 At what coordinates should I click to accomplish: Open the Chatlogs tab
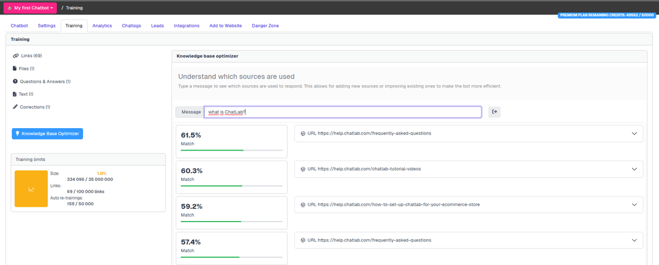131,26
